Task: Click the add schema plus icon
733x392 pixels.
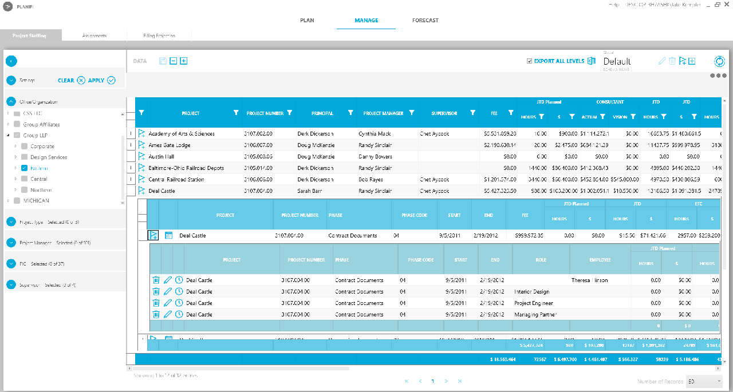Action: pos(692,61)
